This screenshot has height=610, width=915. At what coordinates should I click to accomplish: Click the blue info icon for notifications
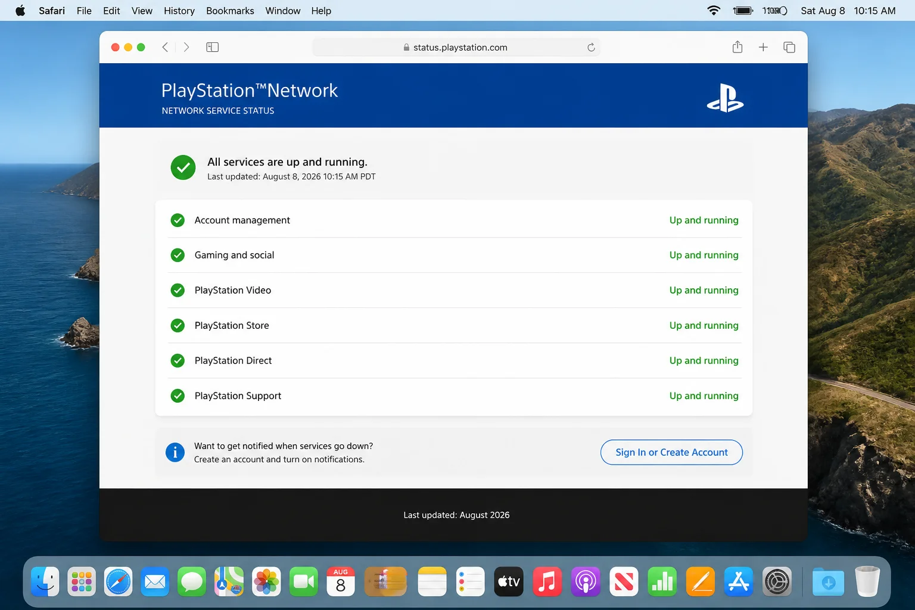[175, 452]
